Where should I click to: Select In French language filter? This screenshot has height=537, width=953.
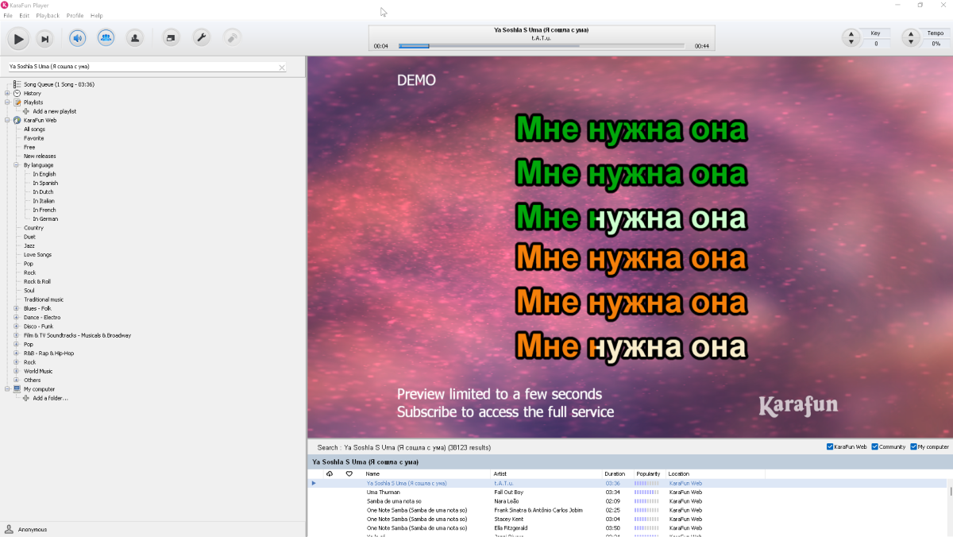pyautogui.click(x=44, y=210)
